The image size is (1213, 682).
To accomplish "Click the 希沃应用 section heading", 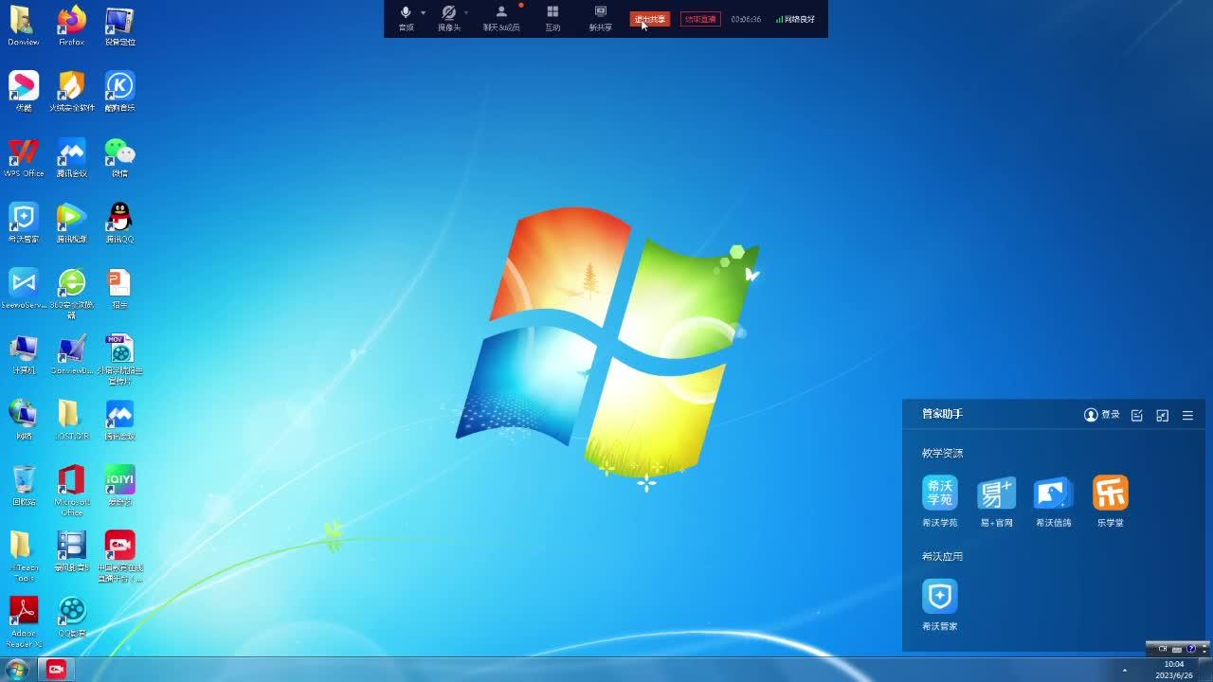I will coord(942,556).
